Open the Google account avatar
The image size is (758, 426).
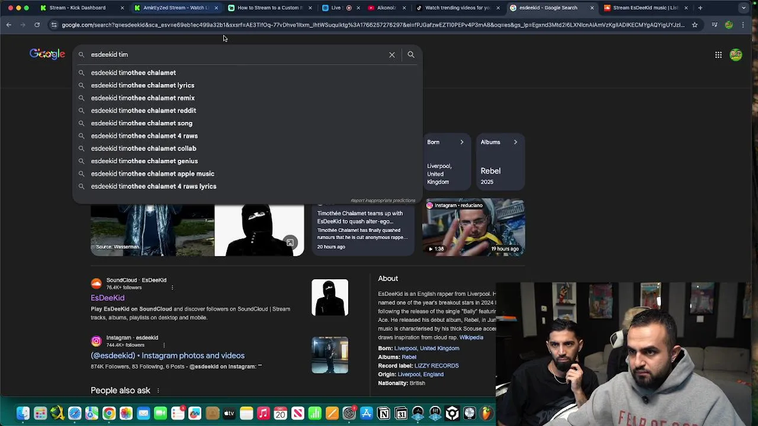pos(736,55)
